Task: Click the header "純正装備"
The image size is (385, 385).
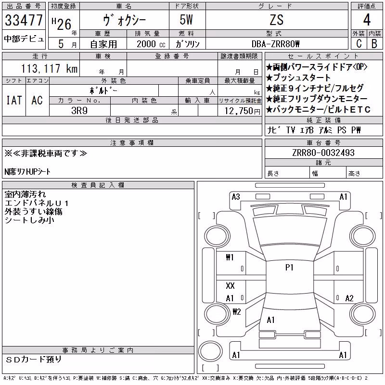Action: tap(323, 120)
